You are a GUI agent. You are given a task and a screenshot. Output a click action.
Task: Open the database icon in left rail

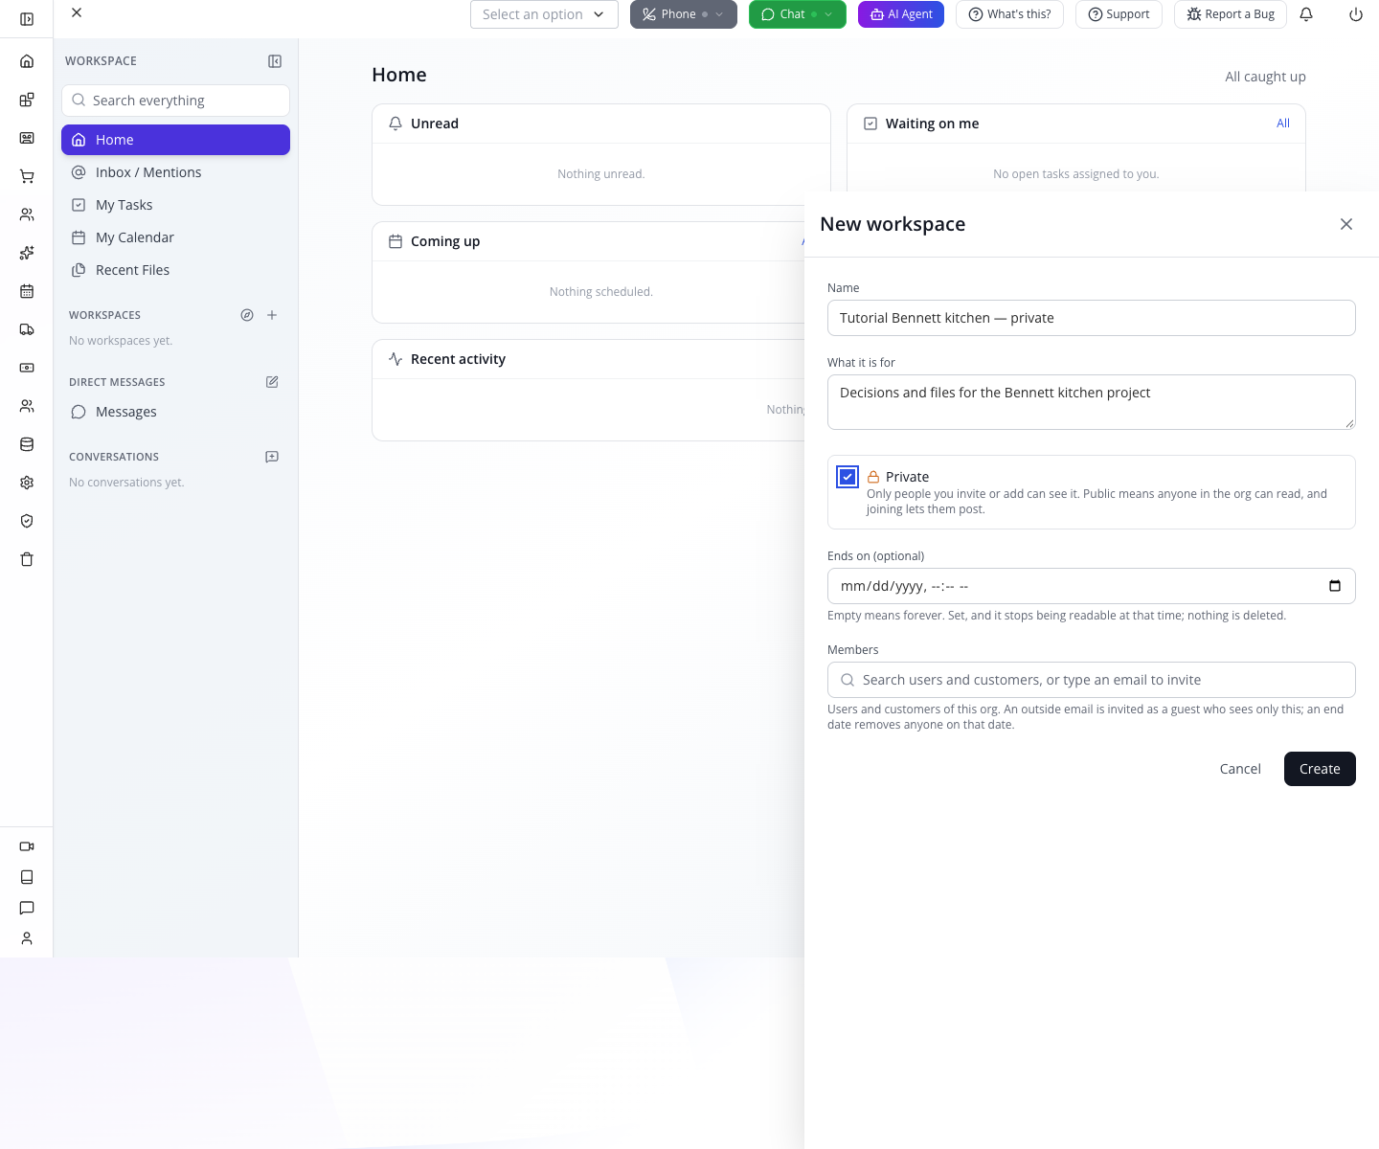coord(27,444)
